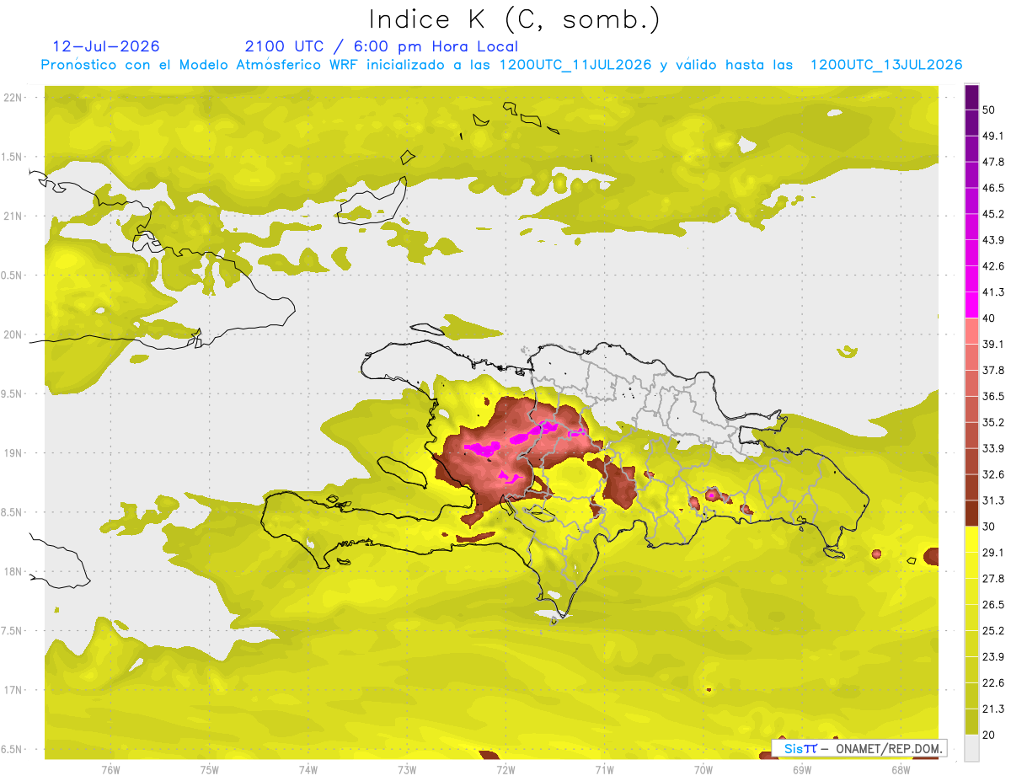Image resolution: width=1011 pixels, height=781 pixels.
Task: Click the color scale value 45.2
Action: (x=992, y=214)
